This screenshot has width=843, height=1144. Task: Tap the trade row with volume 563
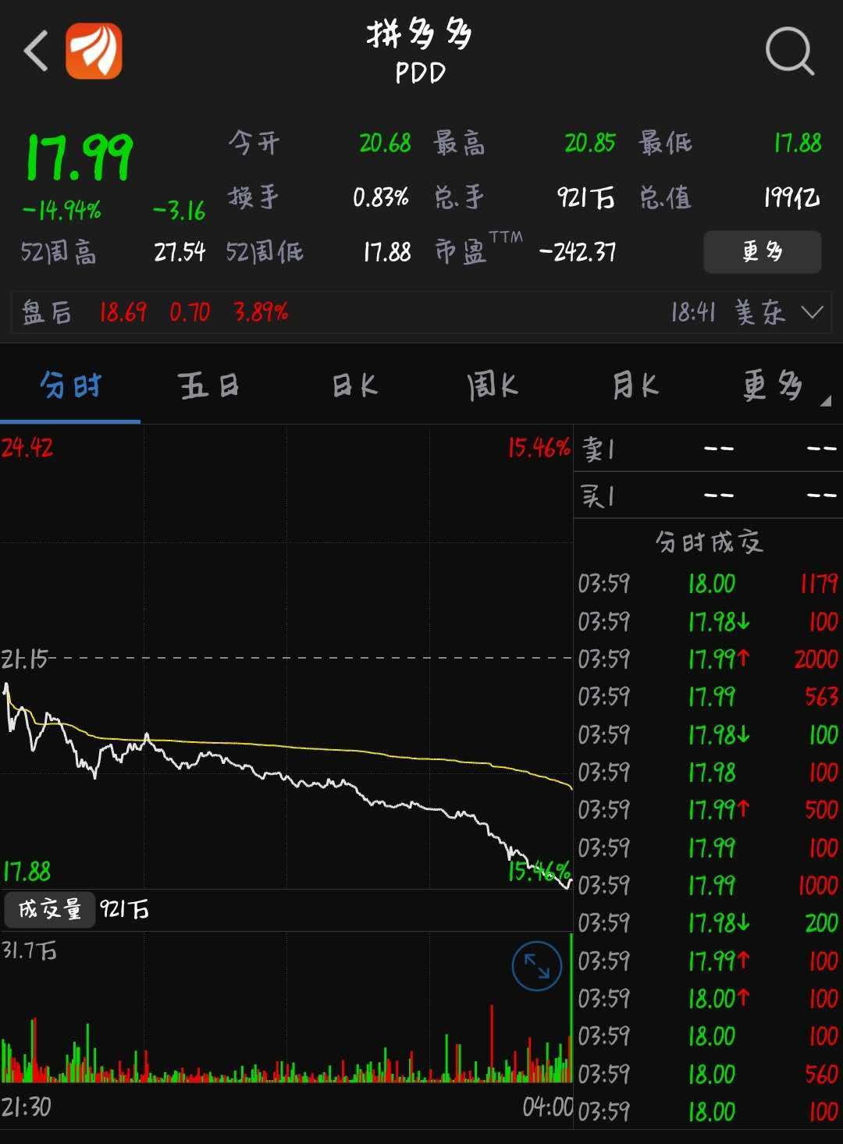click(709, 697)
